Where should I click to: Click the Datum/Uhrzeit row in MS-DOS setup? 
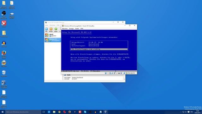click(87, 42)
